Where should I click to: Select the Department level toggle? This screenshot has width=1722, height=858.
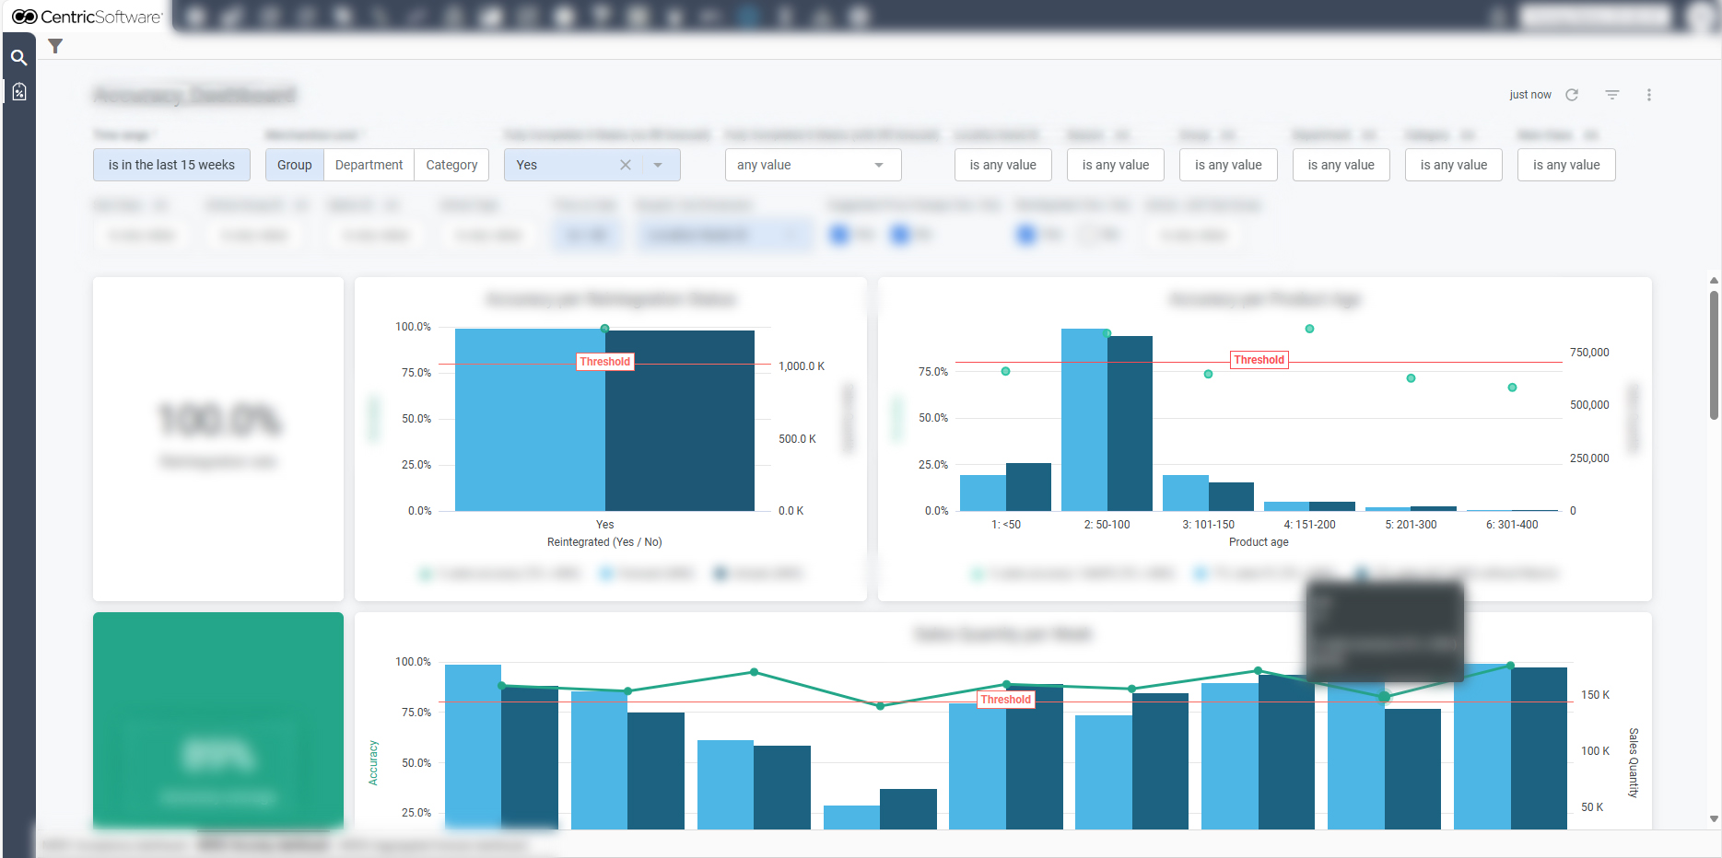tap(369, 165)
